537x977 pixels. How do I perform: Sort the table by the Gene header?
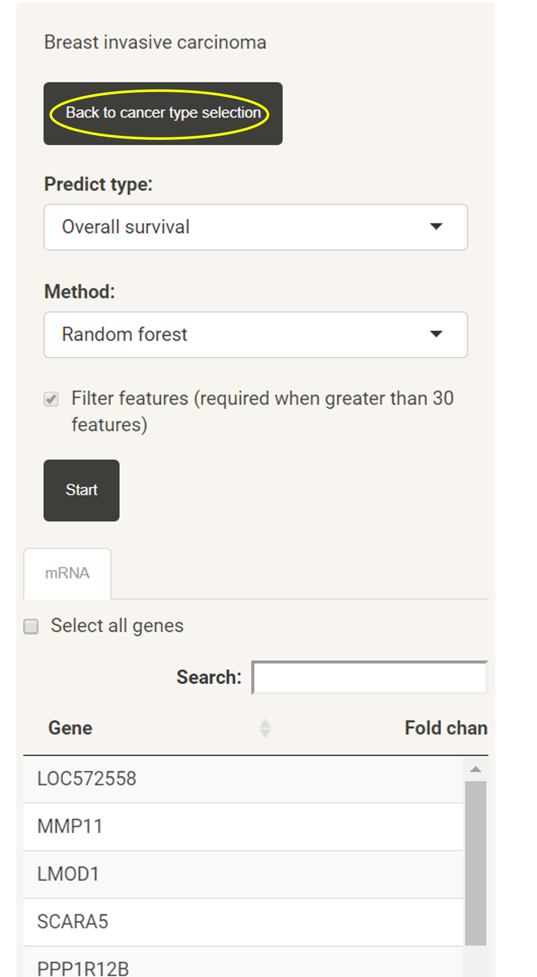[x=70, y=728]
